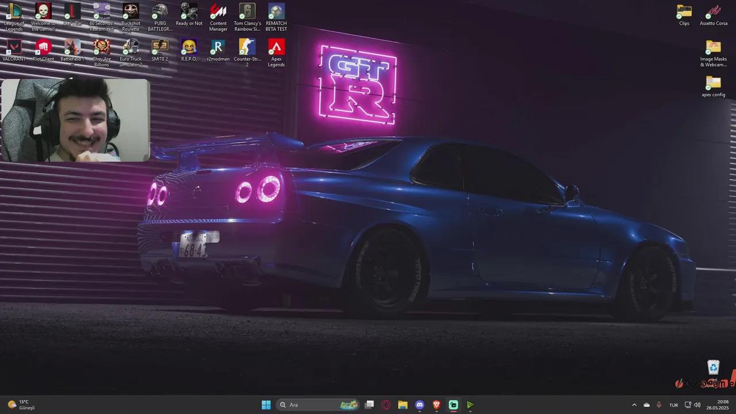Expand the hidden system tray icons chevron

tap(634, 405)
